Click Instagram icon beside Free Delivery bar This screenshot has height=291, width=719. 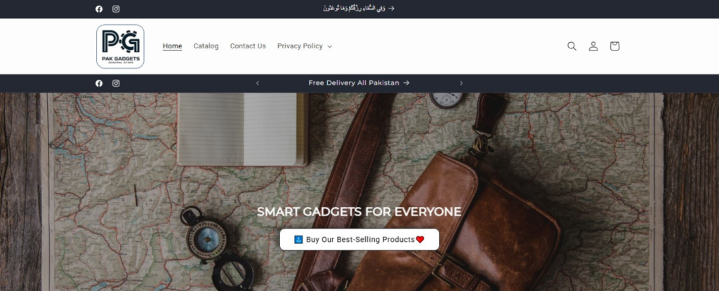tap(116, 83)
